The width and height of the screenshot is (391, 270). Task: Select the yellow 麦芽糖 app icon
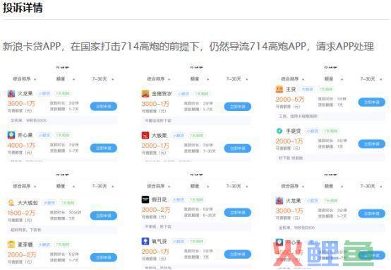pos(11,245)
